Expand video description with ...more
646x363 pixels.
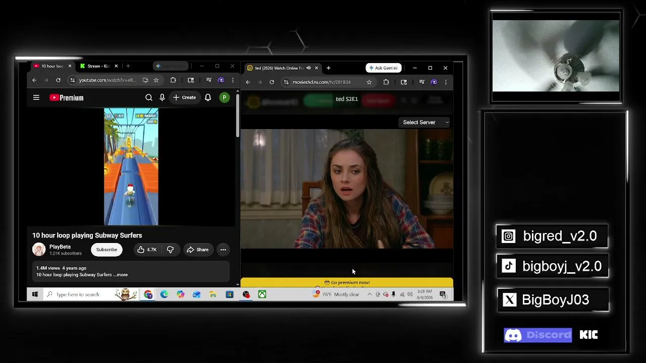[121, 275]
